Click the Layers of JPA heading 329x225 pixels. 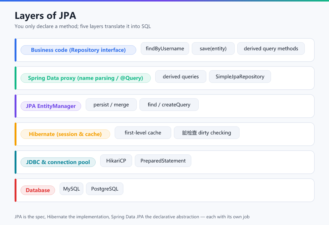(x=45, y=16)
